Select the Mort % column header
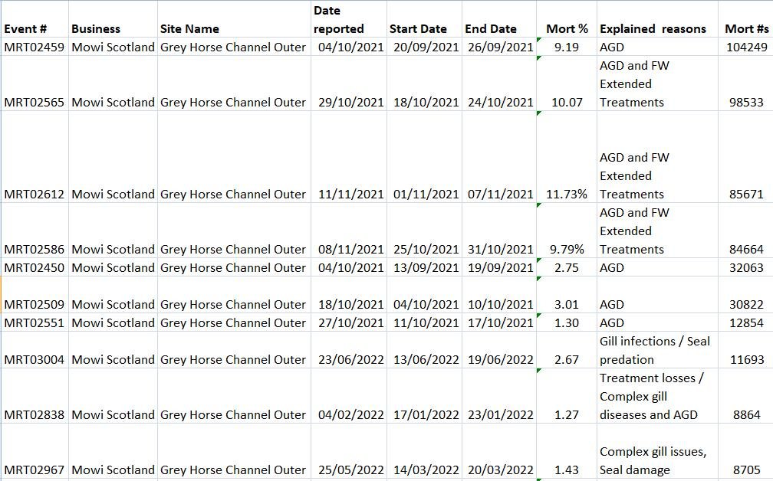The image size is (773, 481). tap(567, 28)
